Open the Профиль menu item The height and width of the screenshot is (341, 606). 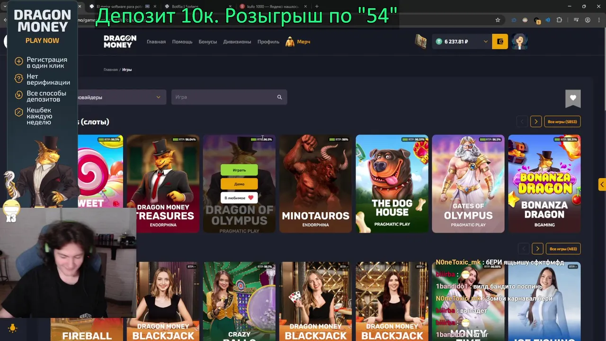(x=268, y=42)
